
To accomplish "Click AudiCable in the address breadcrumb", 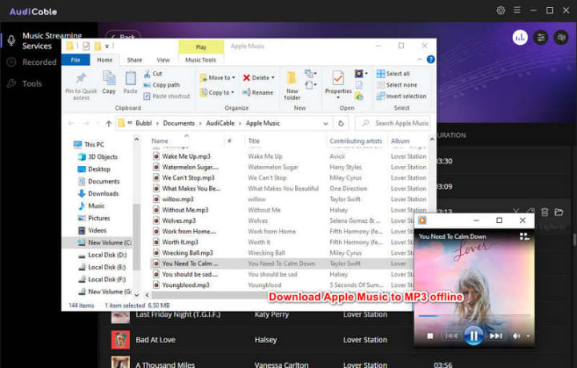I will (x=220, y=123).
